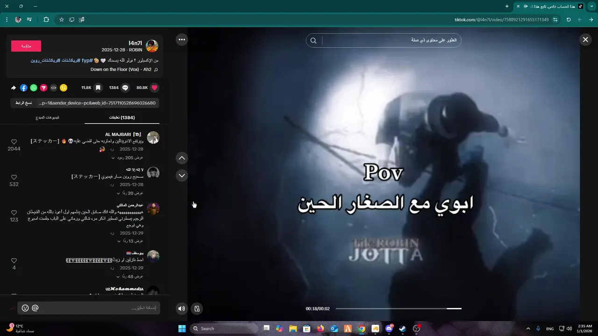The width and height of the screenshot is (598, 336).
Task: Expand the 48 replies thread
Action: (130, 277)
